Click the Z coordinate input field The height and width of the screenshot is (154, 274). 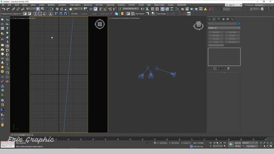tap(187, 143)
